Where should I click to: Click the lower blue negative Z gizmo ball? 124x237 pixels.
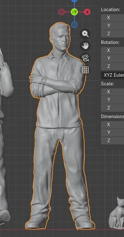coord(74,25)
